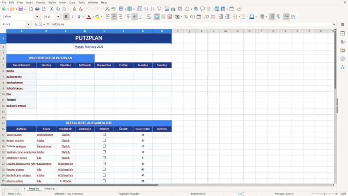Print the spreadsheet
Screen dimensions: 348x196
[x=37, y=9]
